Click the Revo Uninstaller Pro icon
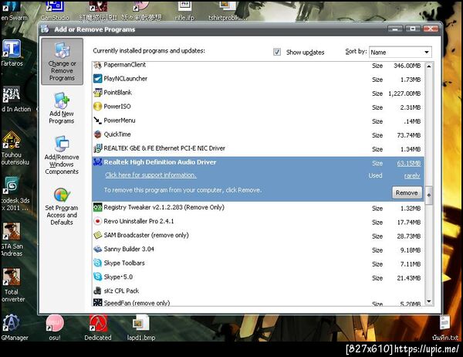The height and width of the screenshot is (357, 463). click(97, 221)
